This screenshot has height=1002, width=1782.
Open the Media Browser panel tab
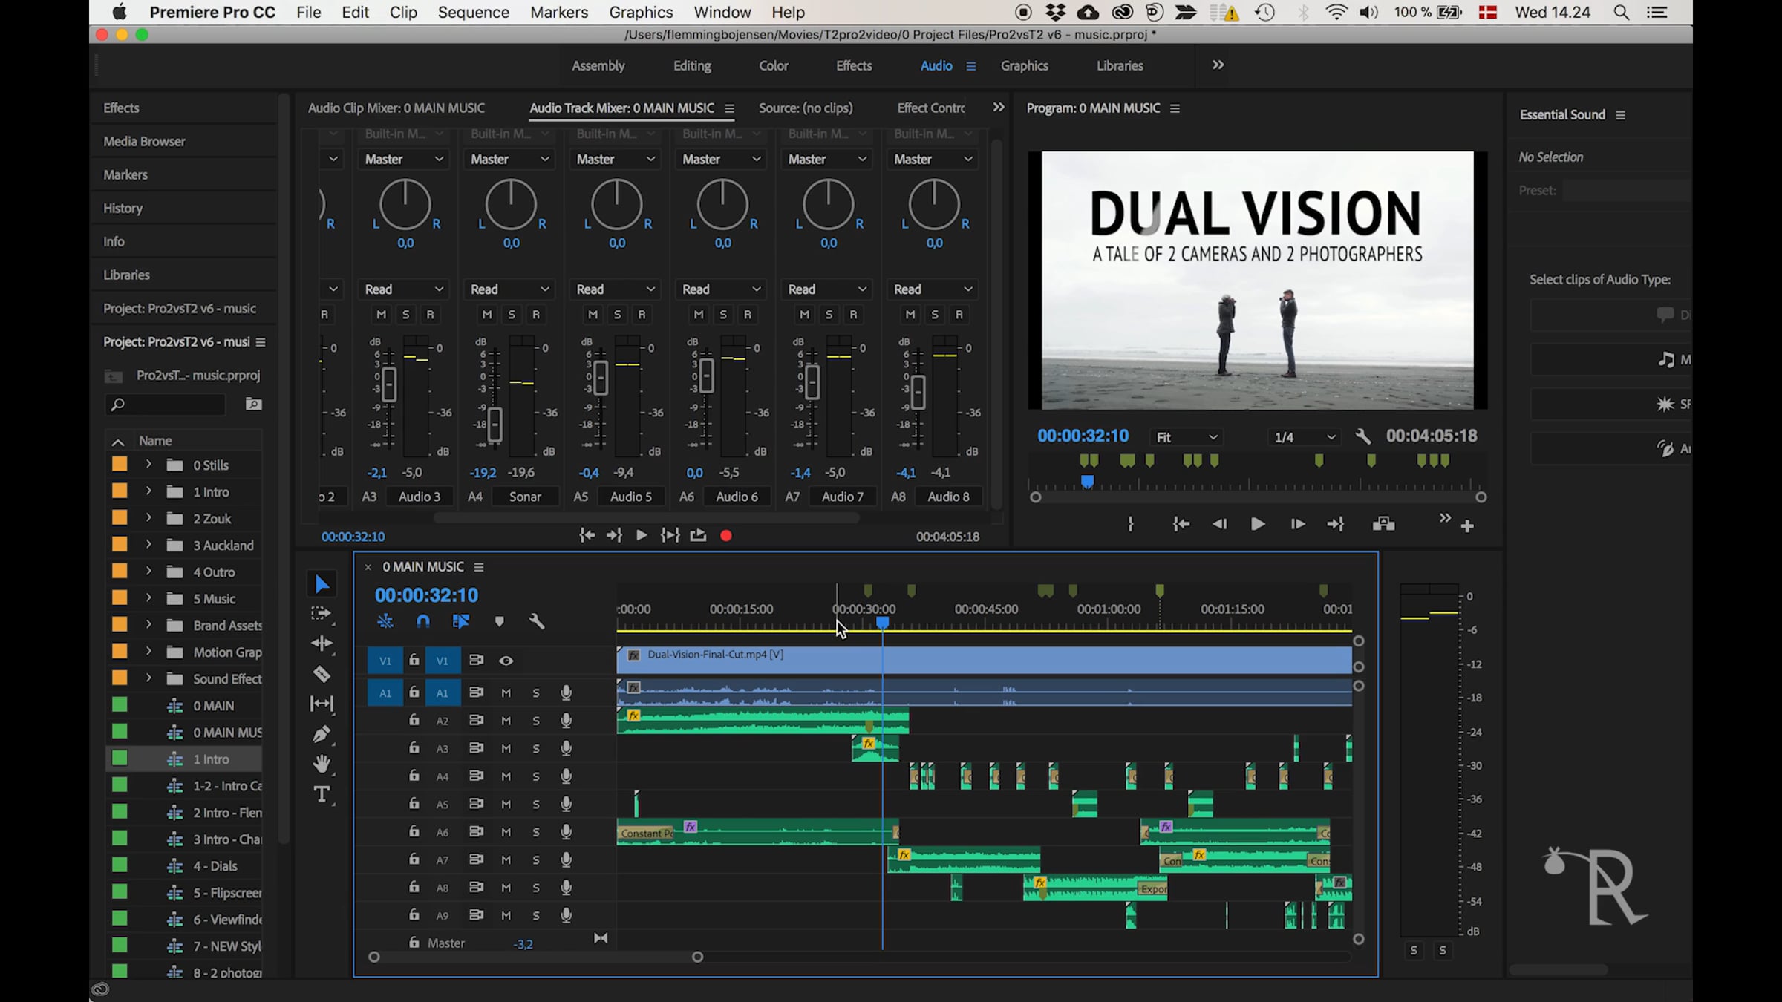(x=144, y=141)
